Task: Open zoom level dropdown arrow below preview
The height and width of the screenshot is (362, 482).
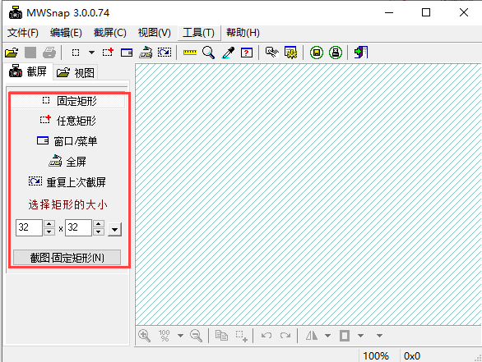Action: (180, 336)
